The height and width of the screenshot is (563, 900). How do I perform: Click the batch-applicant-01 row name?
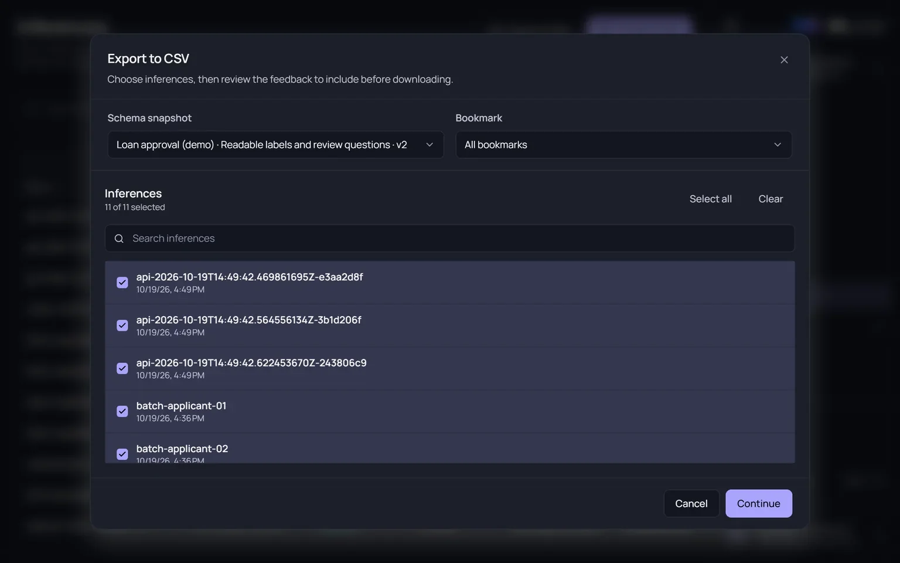[x=181, y=406]
